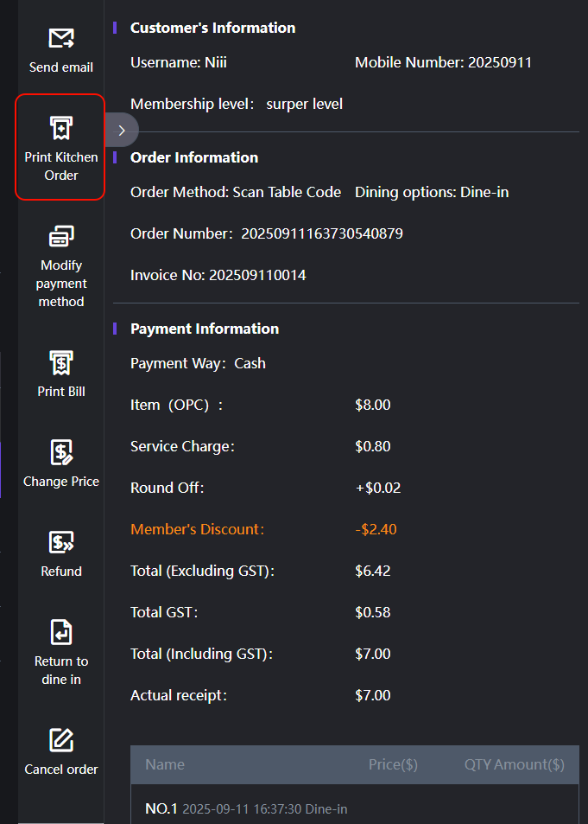Click the Return to dine in icon
The height and width of the screenshot is (824, 588).
(60, 632)
